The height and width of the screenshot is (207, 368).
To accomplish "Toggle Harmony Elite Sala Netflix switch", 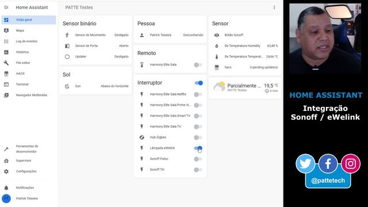I will point(198,94).
